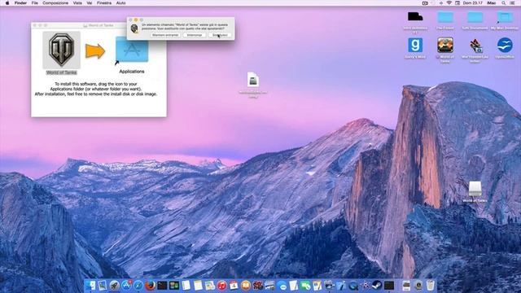
Task: Open Spotlight search magnifier icon
Action: click(x=504, y=3)
